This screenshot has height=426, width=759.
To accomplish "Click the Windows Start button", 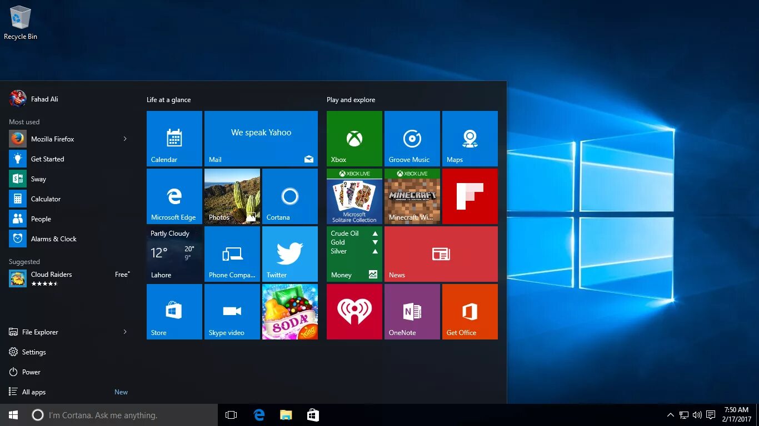I will (13, 415).
